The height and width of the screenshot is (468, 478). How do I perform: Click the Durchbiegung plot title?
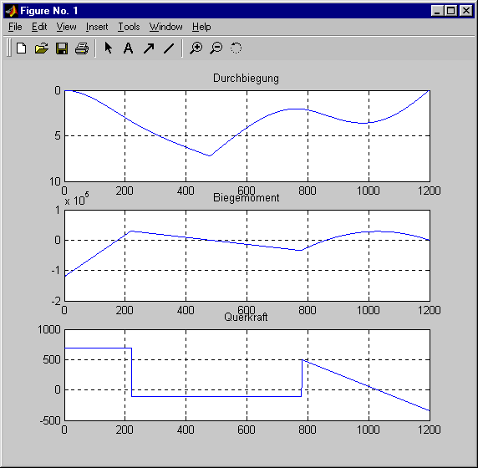click(246, 79)
